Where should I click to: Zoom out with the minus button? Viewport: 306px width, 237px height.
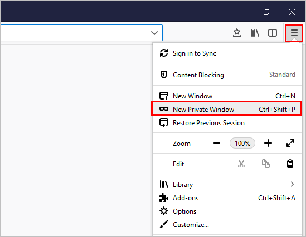tap(217, 143)
